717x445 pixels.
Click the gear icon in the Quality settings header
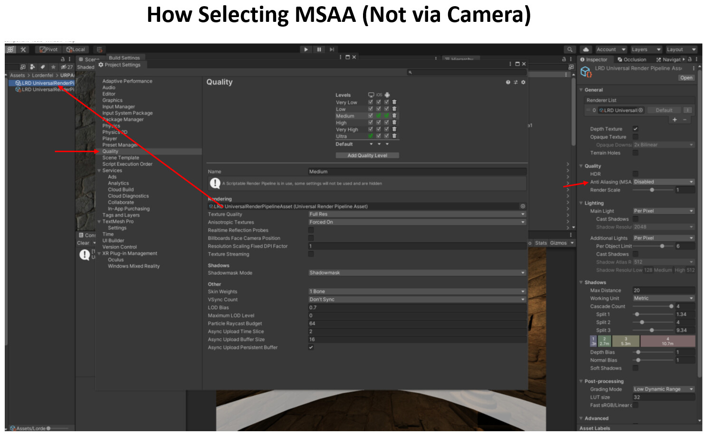tap(523, 82)
